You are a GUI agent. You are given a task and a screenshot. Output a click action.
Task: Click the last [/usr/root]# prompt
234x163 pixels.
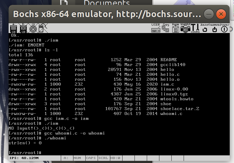(25, 153)
